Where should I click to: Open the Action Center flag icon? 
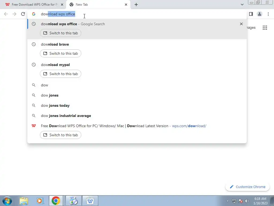tap(241, 201)
